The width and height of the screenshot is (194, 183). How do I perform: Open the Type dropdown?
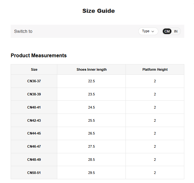point(148,31)
